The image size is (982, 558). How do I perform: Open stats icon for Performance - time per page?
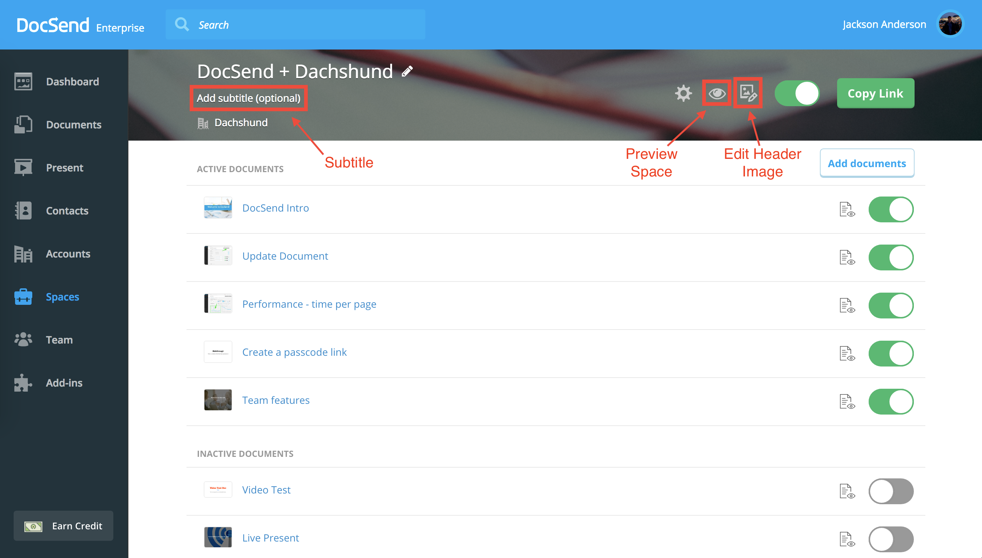pos(847,306)
